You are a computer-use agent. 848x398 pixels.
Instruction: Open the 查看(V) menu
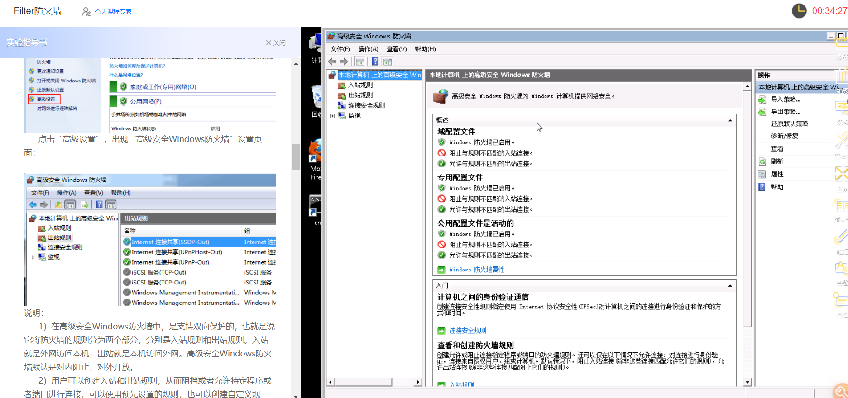click(397, 49)
